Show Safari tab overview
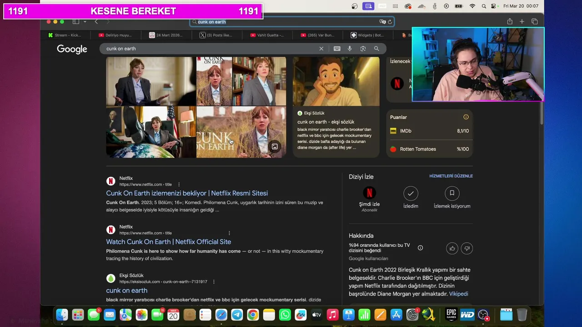 (x=535, y=21)
